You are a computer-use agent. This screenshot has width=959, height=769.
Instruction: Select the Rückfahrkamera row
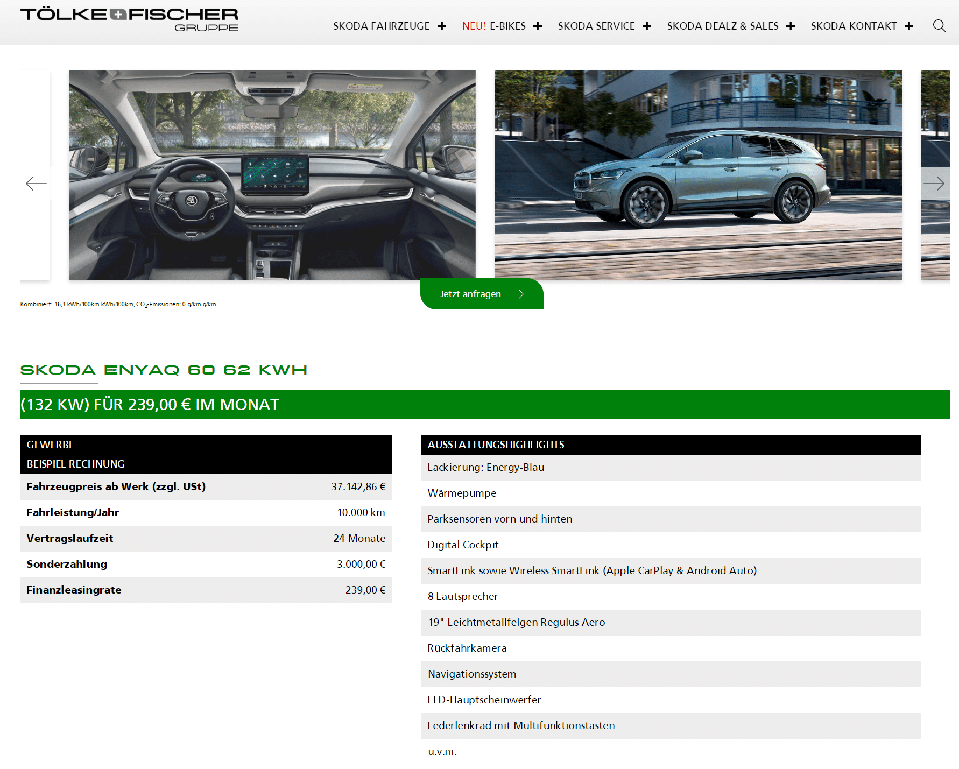coord(671,648)
